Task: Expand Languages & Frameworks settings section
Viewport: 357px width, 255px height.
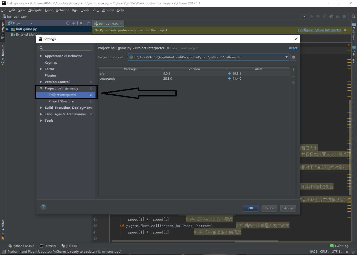Action: point(41,114)
